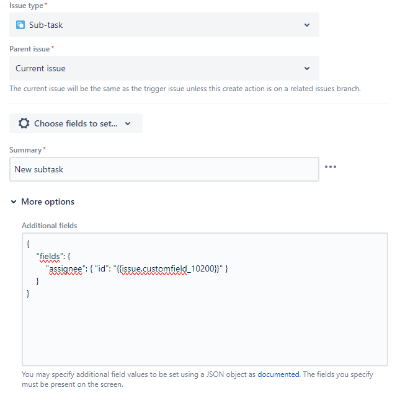Click the Additional fields label
400x398 pixels.
50,226
